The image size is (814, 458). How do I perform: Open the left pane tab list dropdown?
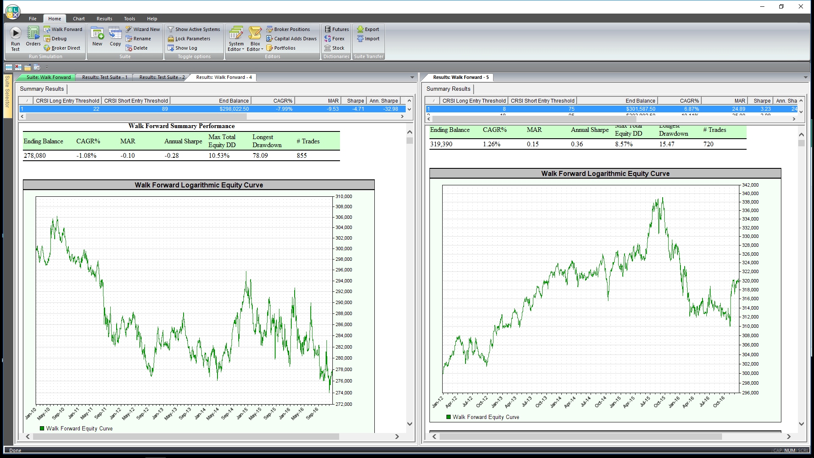click(x=412, y=77)
